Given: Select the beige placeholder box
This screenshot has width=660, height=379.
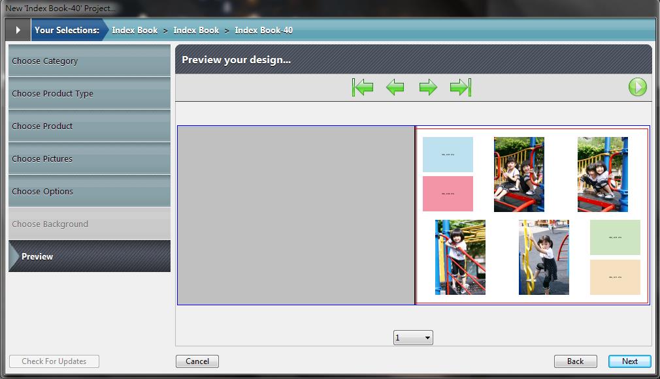Looking at the screenshot, I should point(615,277).
